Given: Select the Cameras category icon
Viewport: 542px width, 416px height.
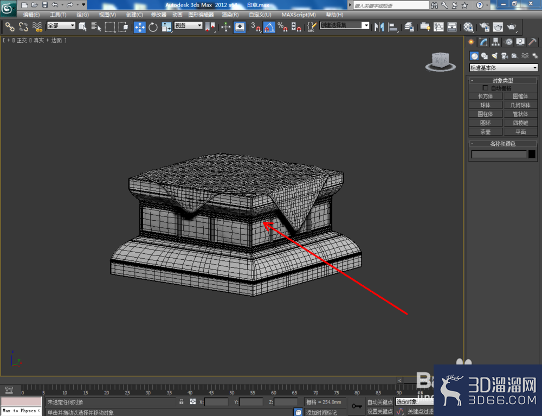Looking at the screenshot, I should click(505, 56).
